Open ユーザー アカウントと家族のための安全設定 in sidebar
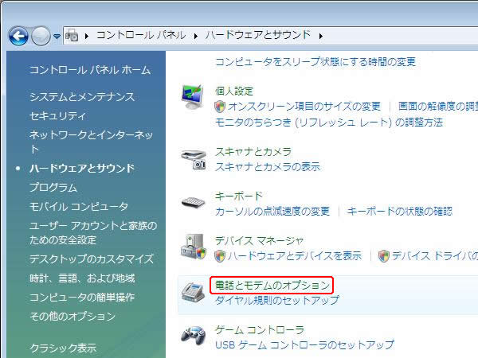Viewport: 478px width, 358px height. click(93, 233)
